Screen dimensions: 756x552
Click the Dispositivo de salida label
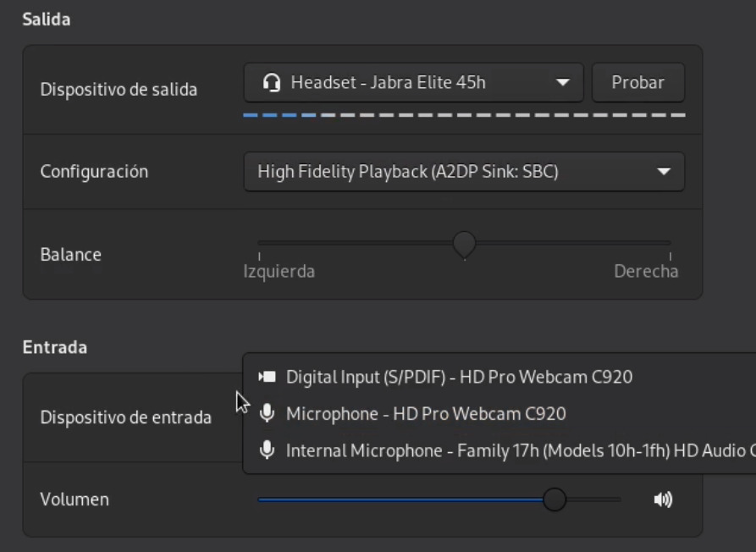click(119, 90)
